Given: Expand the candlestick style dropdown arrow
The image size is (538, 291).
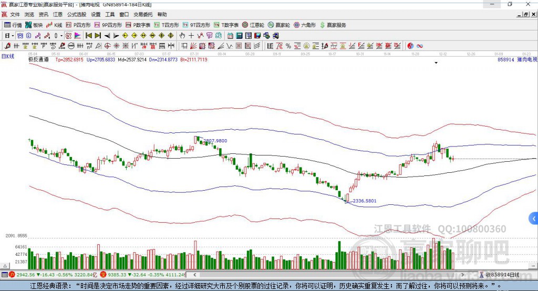Looking at the screenshot, I should 61,36.
